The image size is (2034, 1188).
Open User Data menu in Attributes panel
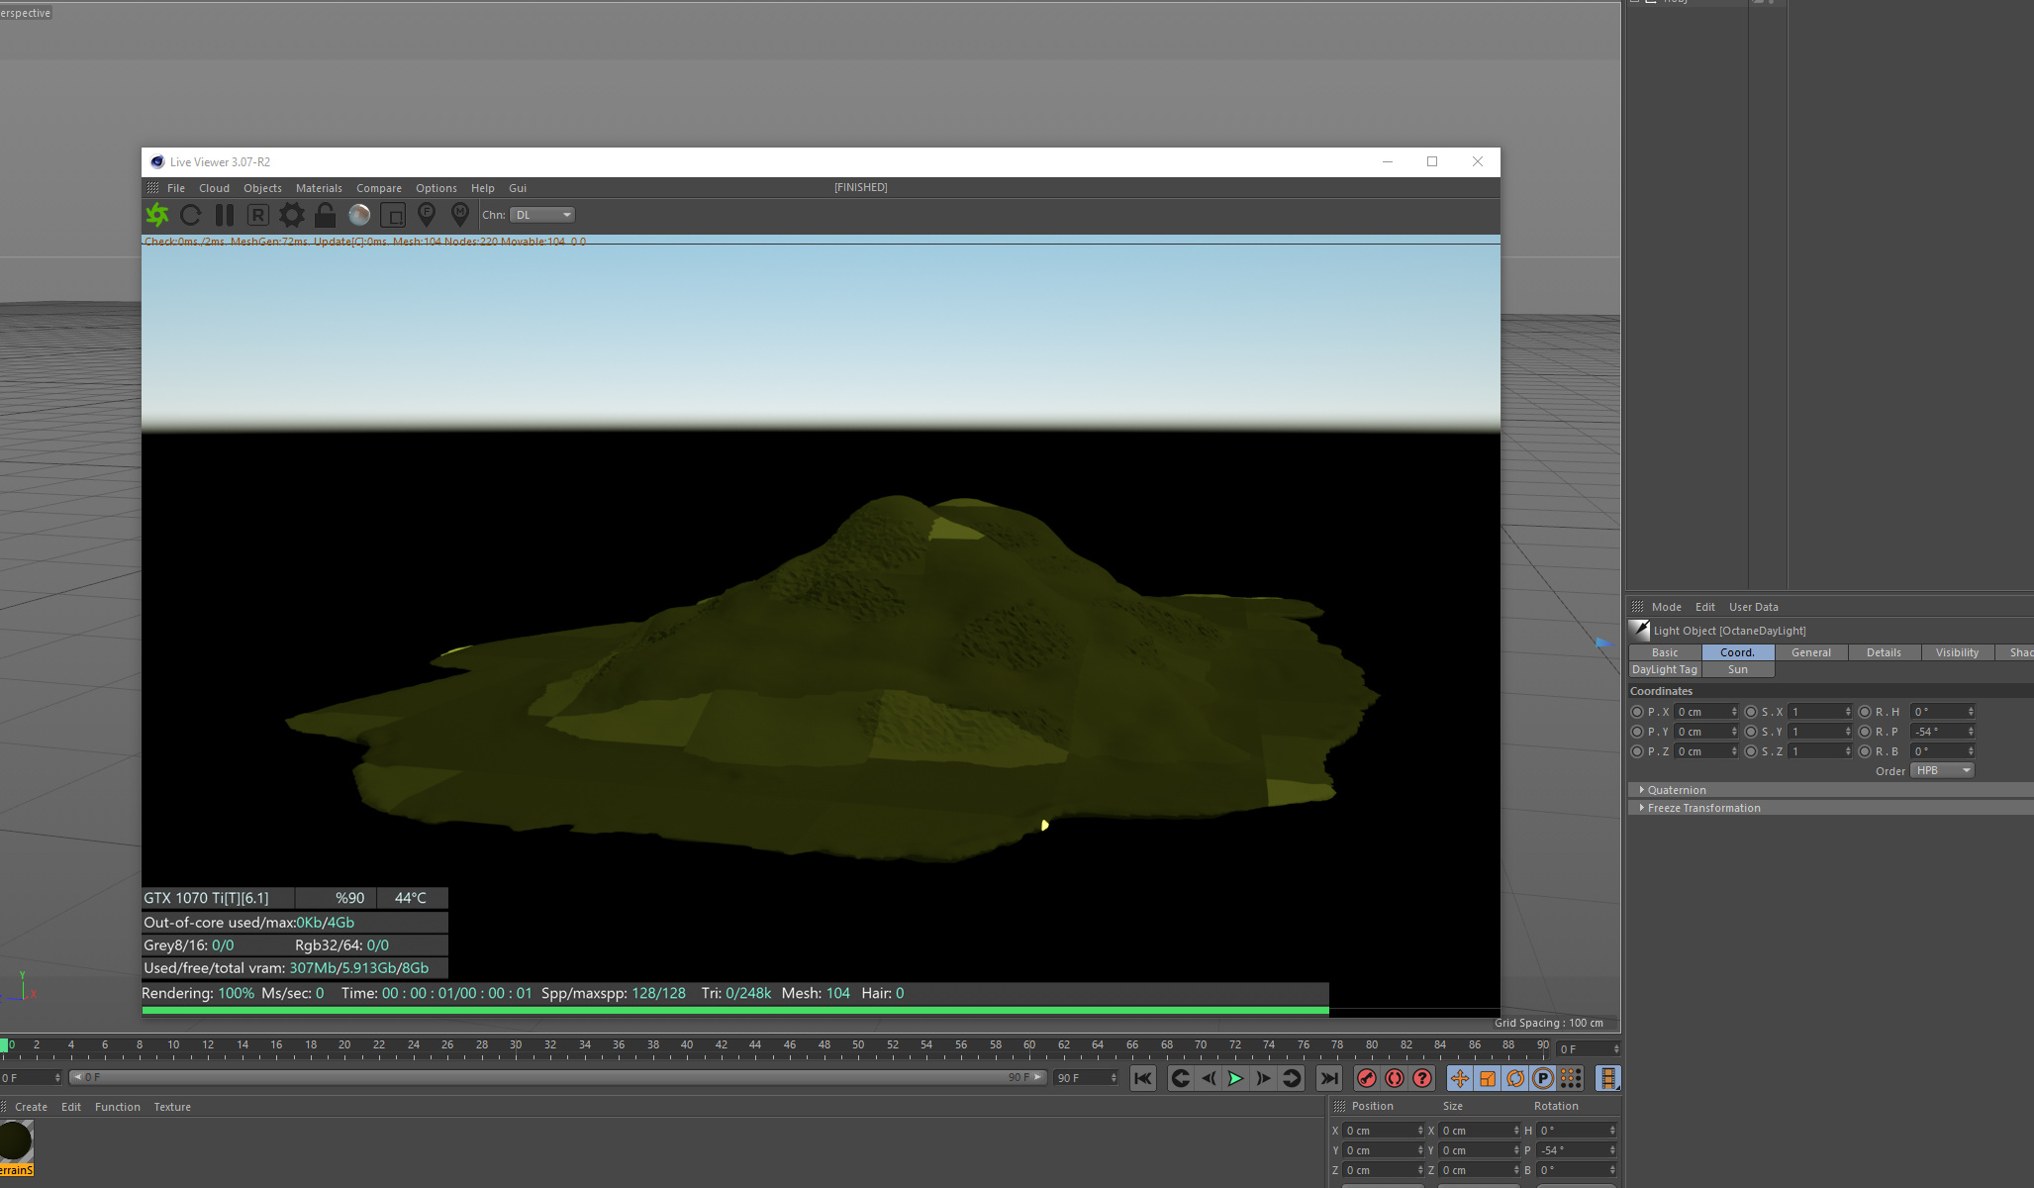pos(1754,607)
